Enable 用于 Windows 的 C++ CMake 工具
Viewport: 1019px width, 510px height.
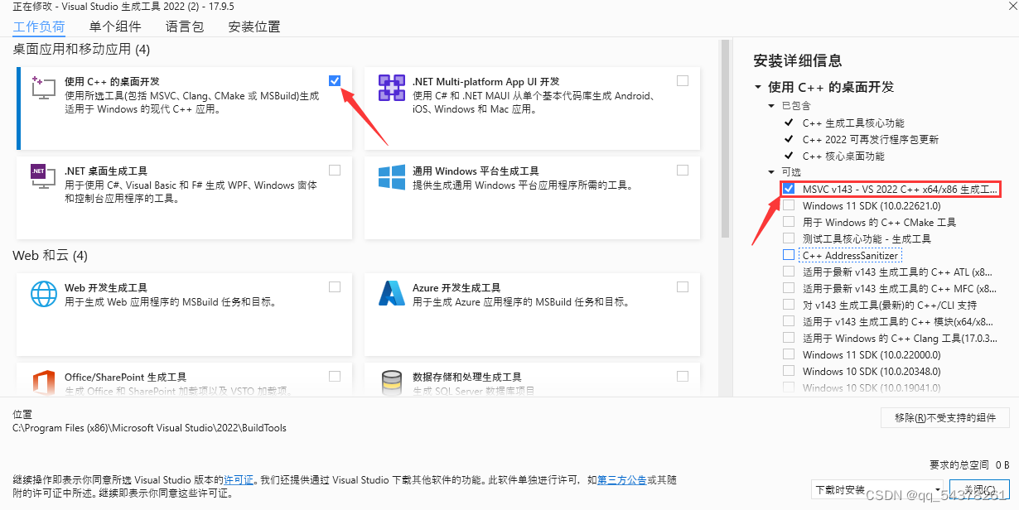[x=789, y=222]
